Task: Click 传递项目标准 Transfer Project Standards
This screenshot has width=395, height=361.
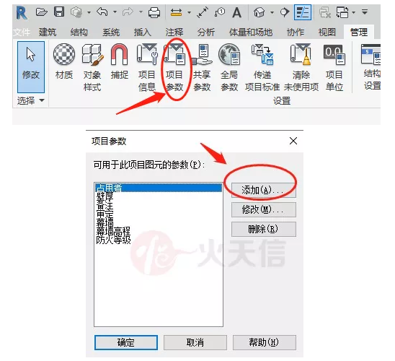Action: point(262,67)
